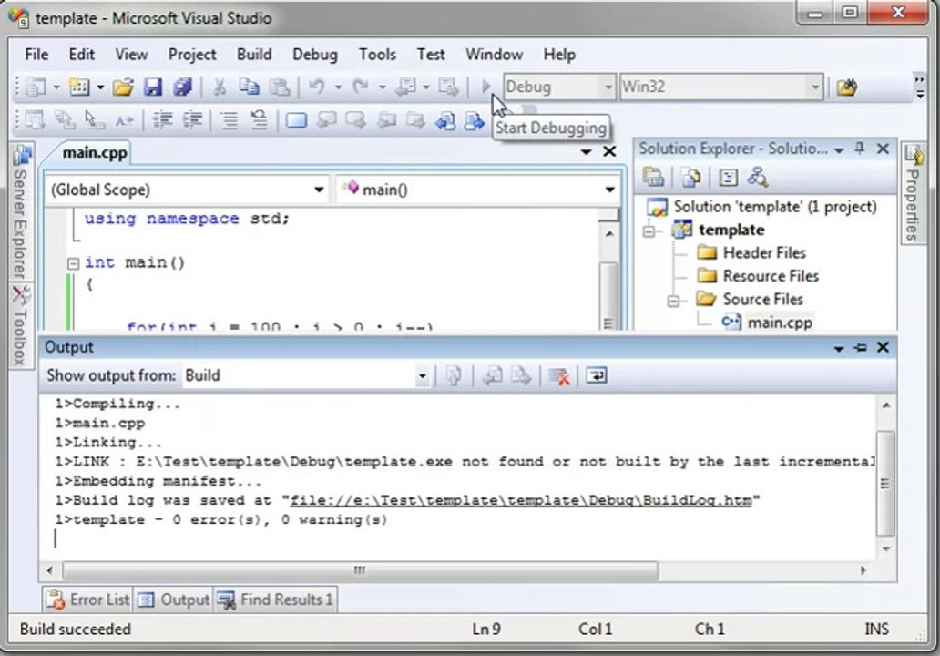Toggle auto-hide pin on the Output panel
Screen dimensions: 940x656
click(860, 347)
